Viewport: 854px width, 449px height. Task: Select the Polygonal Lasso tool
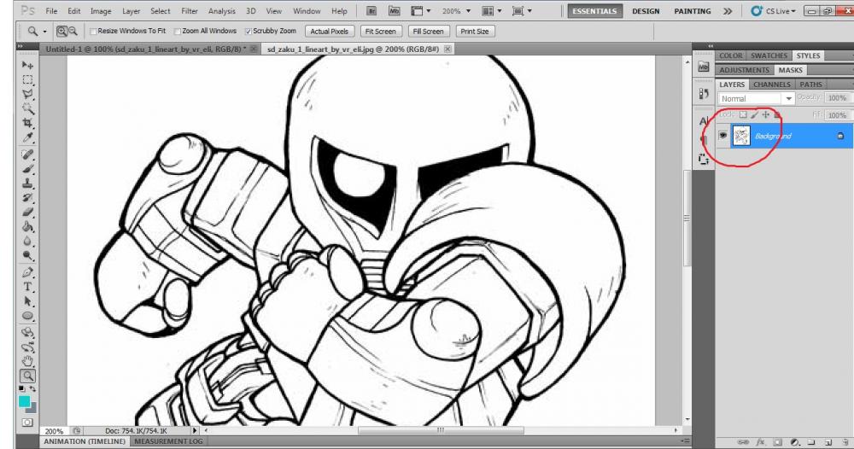pyautogui.click(x=27, y=95)
